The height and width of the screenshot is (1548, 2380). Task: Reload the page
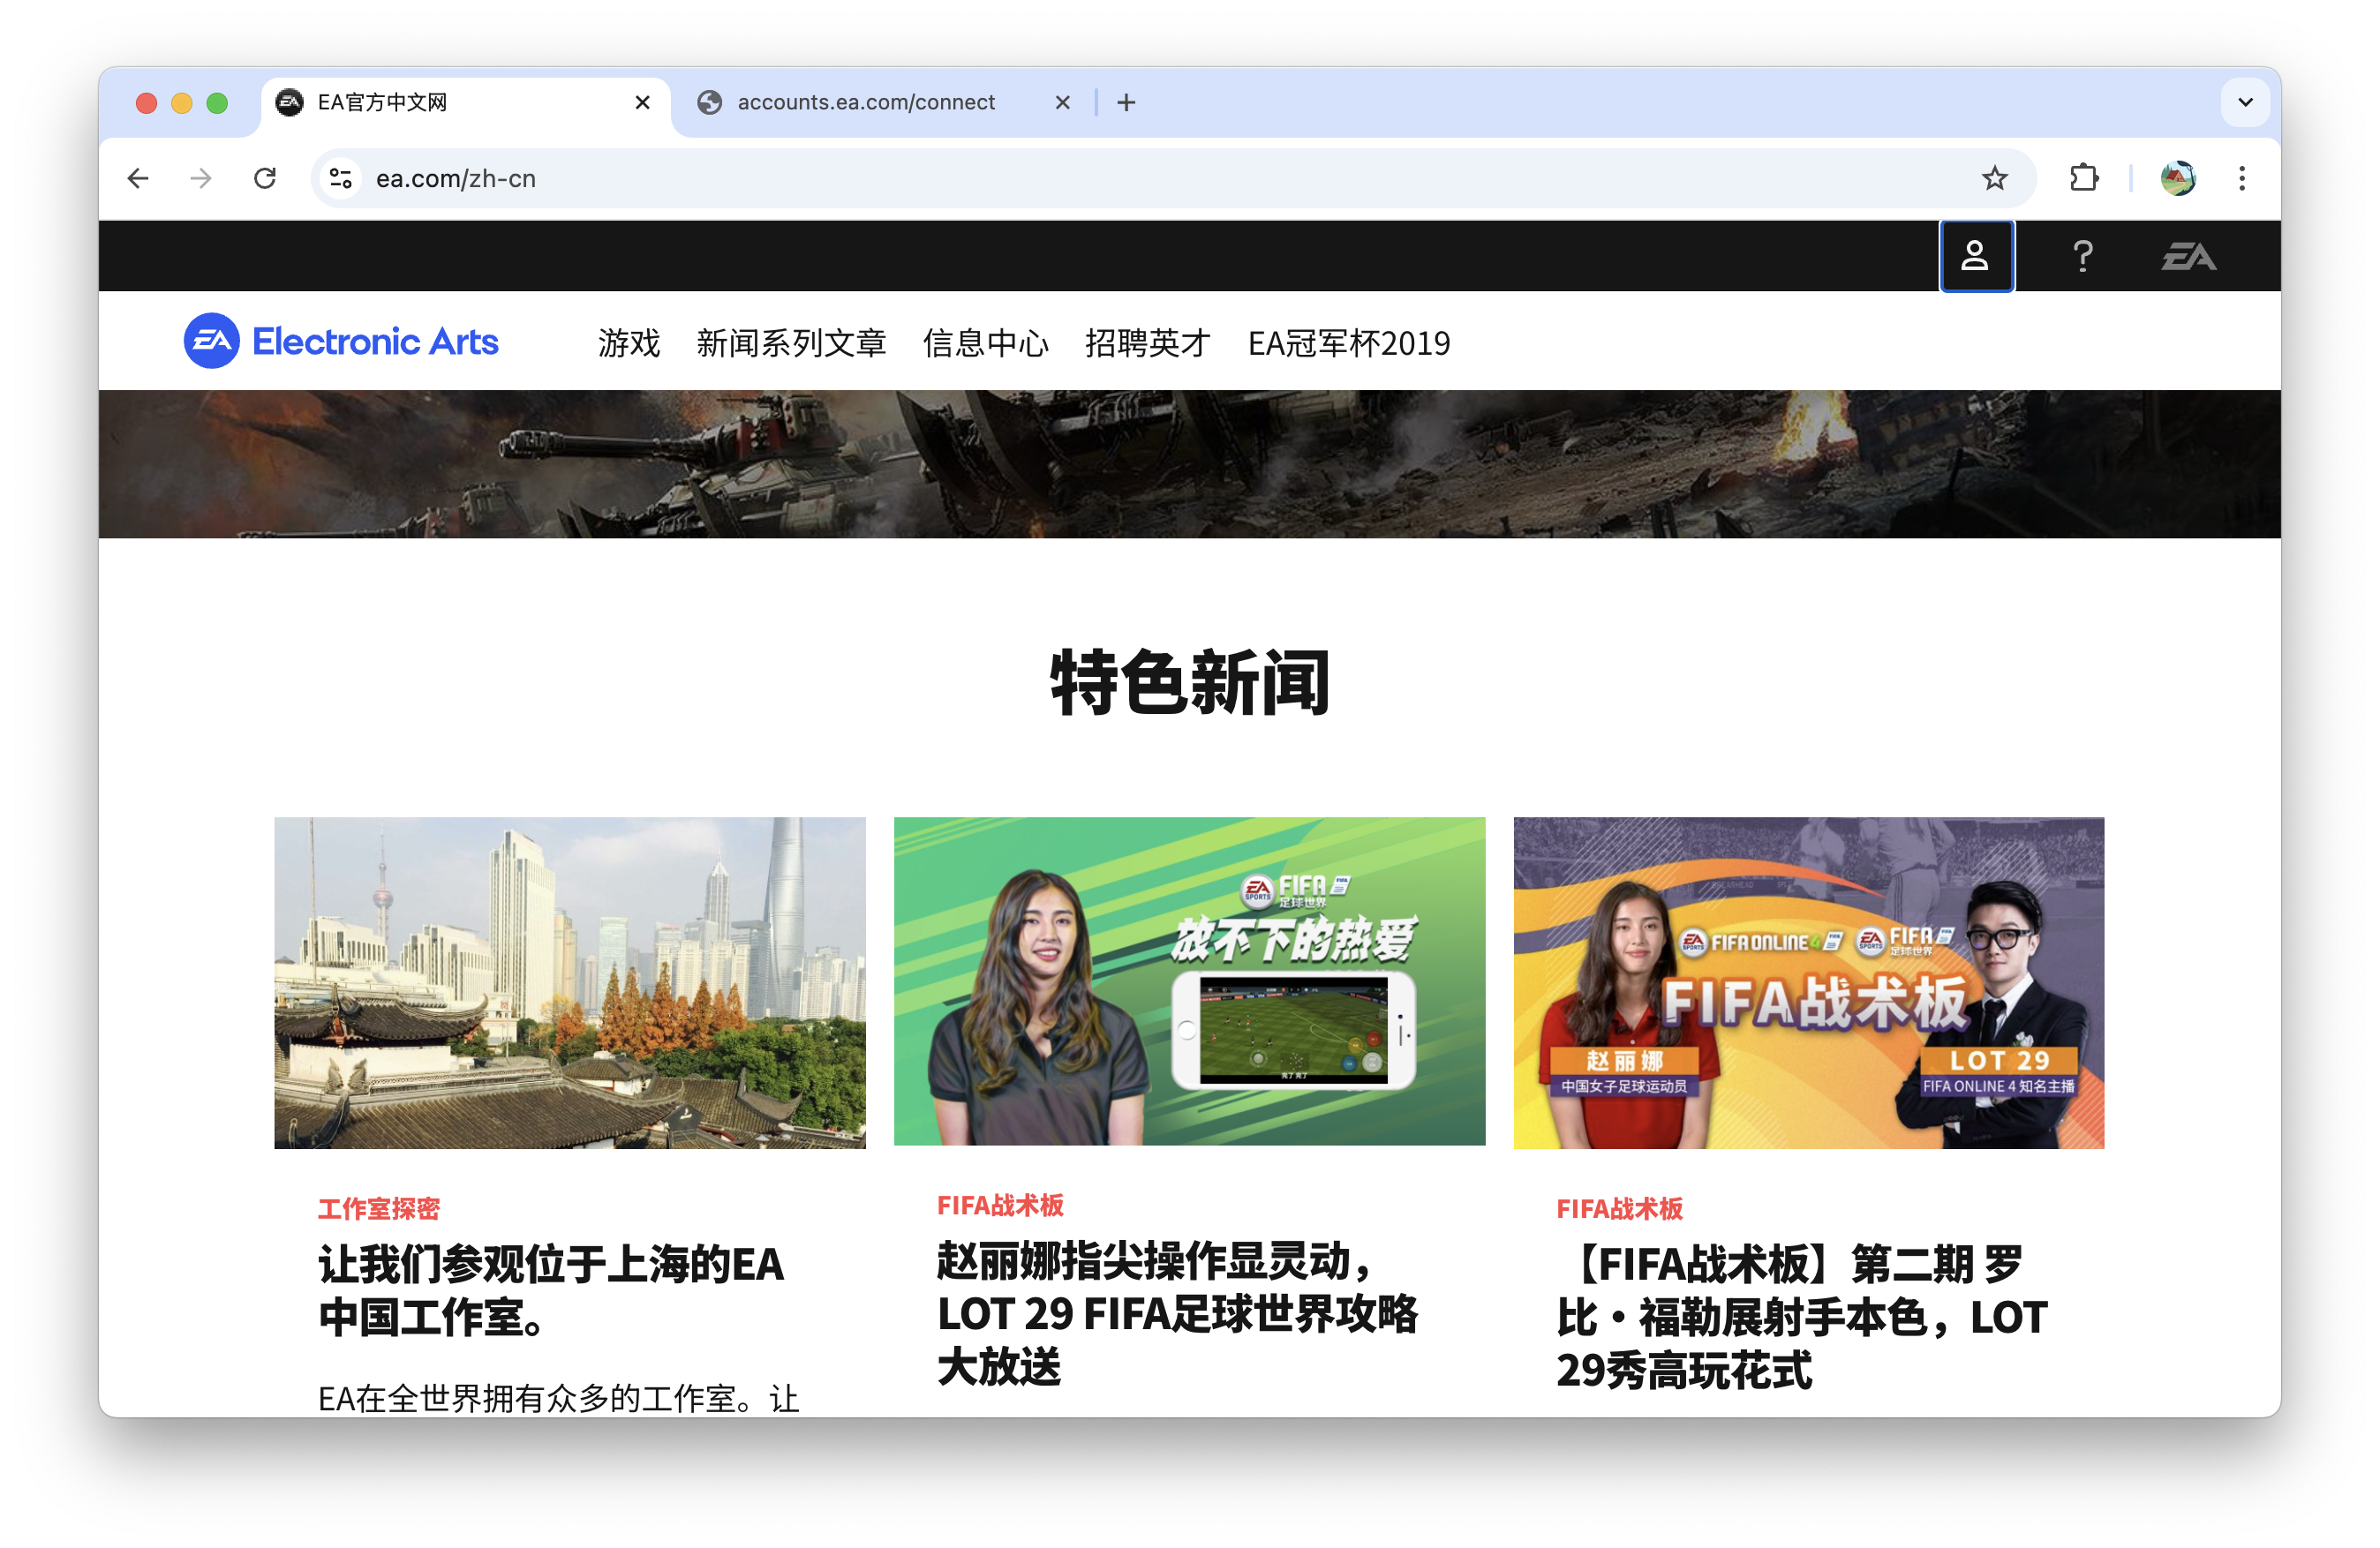coord(265,178)
